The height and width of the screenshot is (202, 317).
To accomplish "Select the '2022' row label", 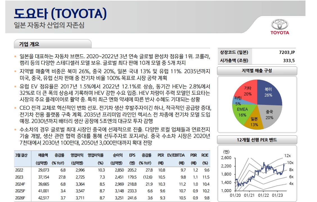I will point(19,170).
